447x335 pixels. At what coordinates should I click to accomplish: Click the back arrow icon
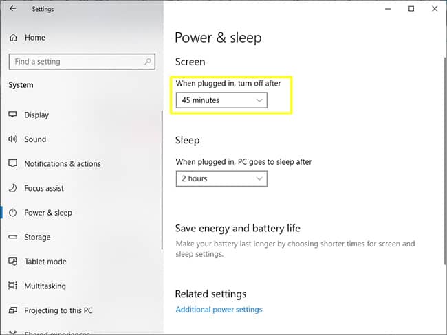coord(12,8)
